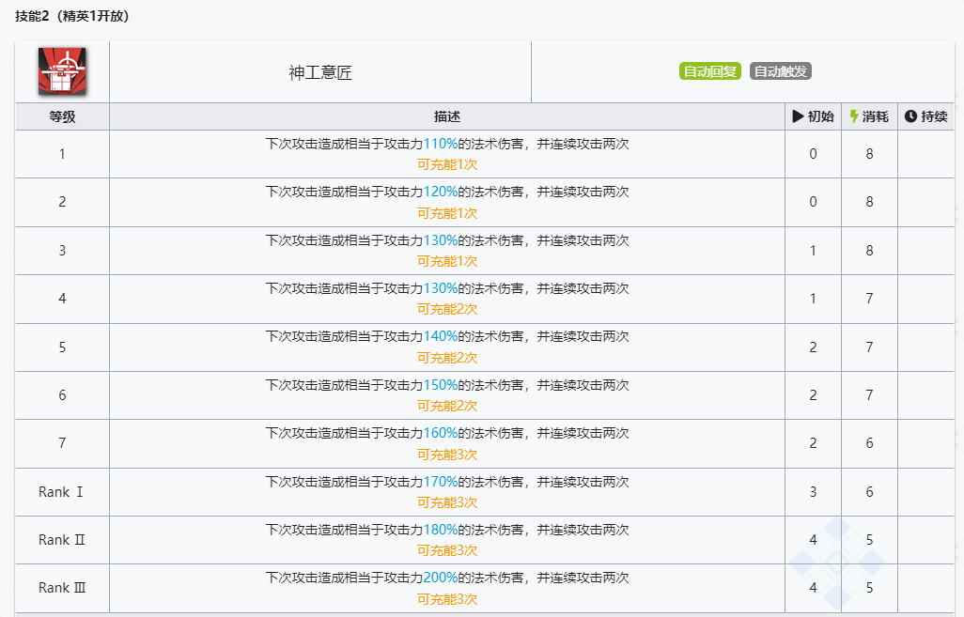Click the 技能2（精英1开放）heading
This screenshot has height=617, width=964.
(72, 16)
